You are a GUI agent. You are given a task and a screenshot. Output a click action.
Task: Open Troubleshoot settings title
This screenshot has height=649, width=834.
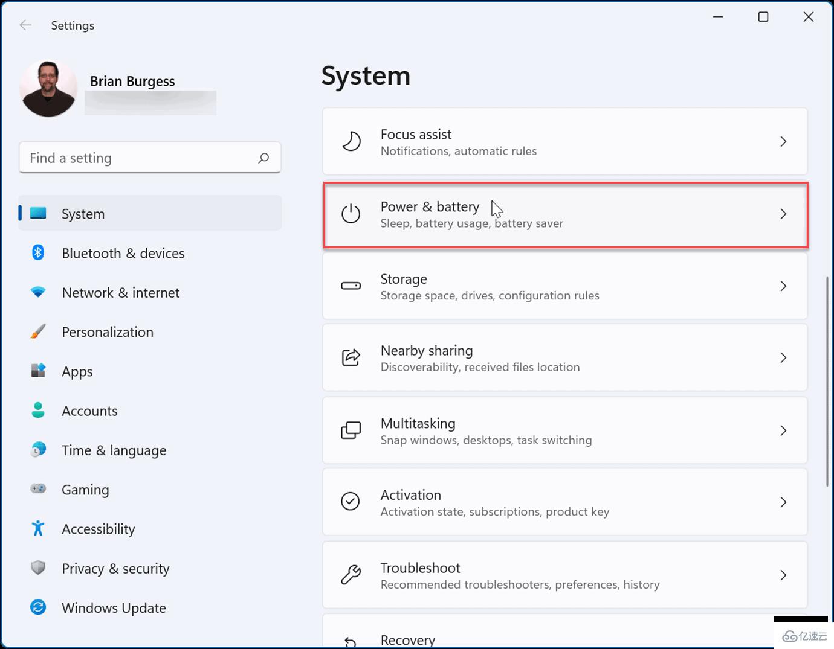pos(421,567)
